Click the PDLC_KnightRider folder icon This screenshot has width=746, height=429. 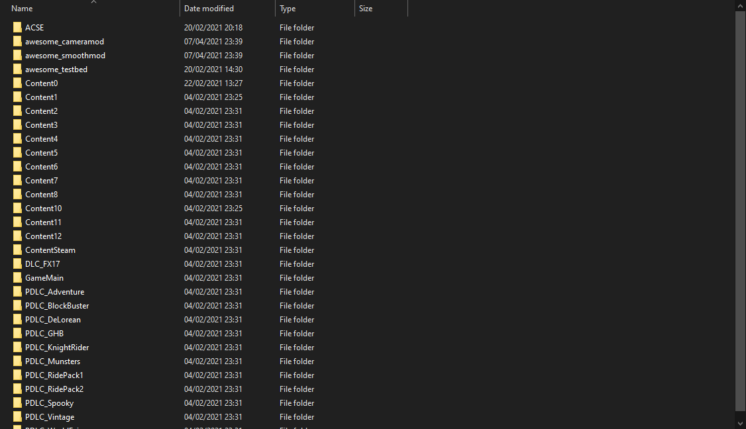17,347
